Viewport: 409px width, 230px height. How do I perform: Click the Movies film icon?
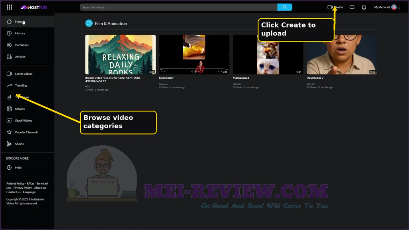tap(9, 109)
